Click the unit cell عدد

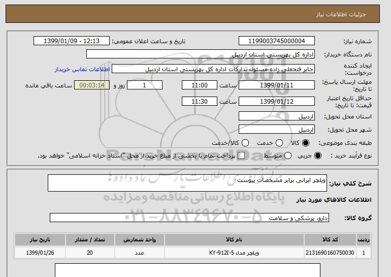click(140, 253)
